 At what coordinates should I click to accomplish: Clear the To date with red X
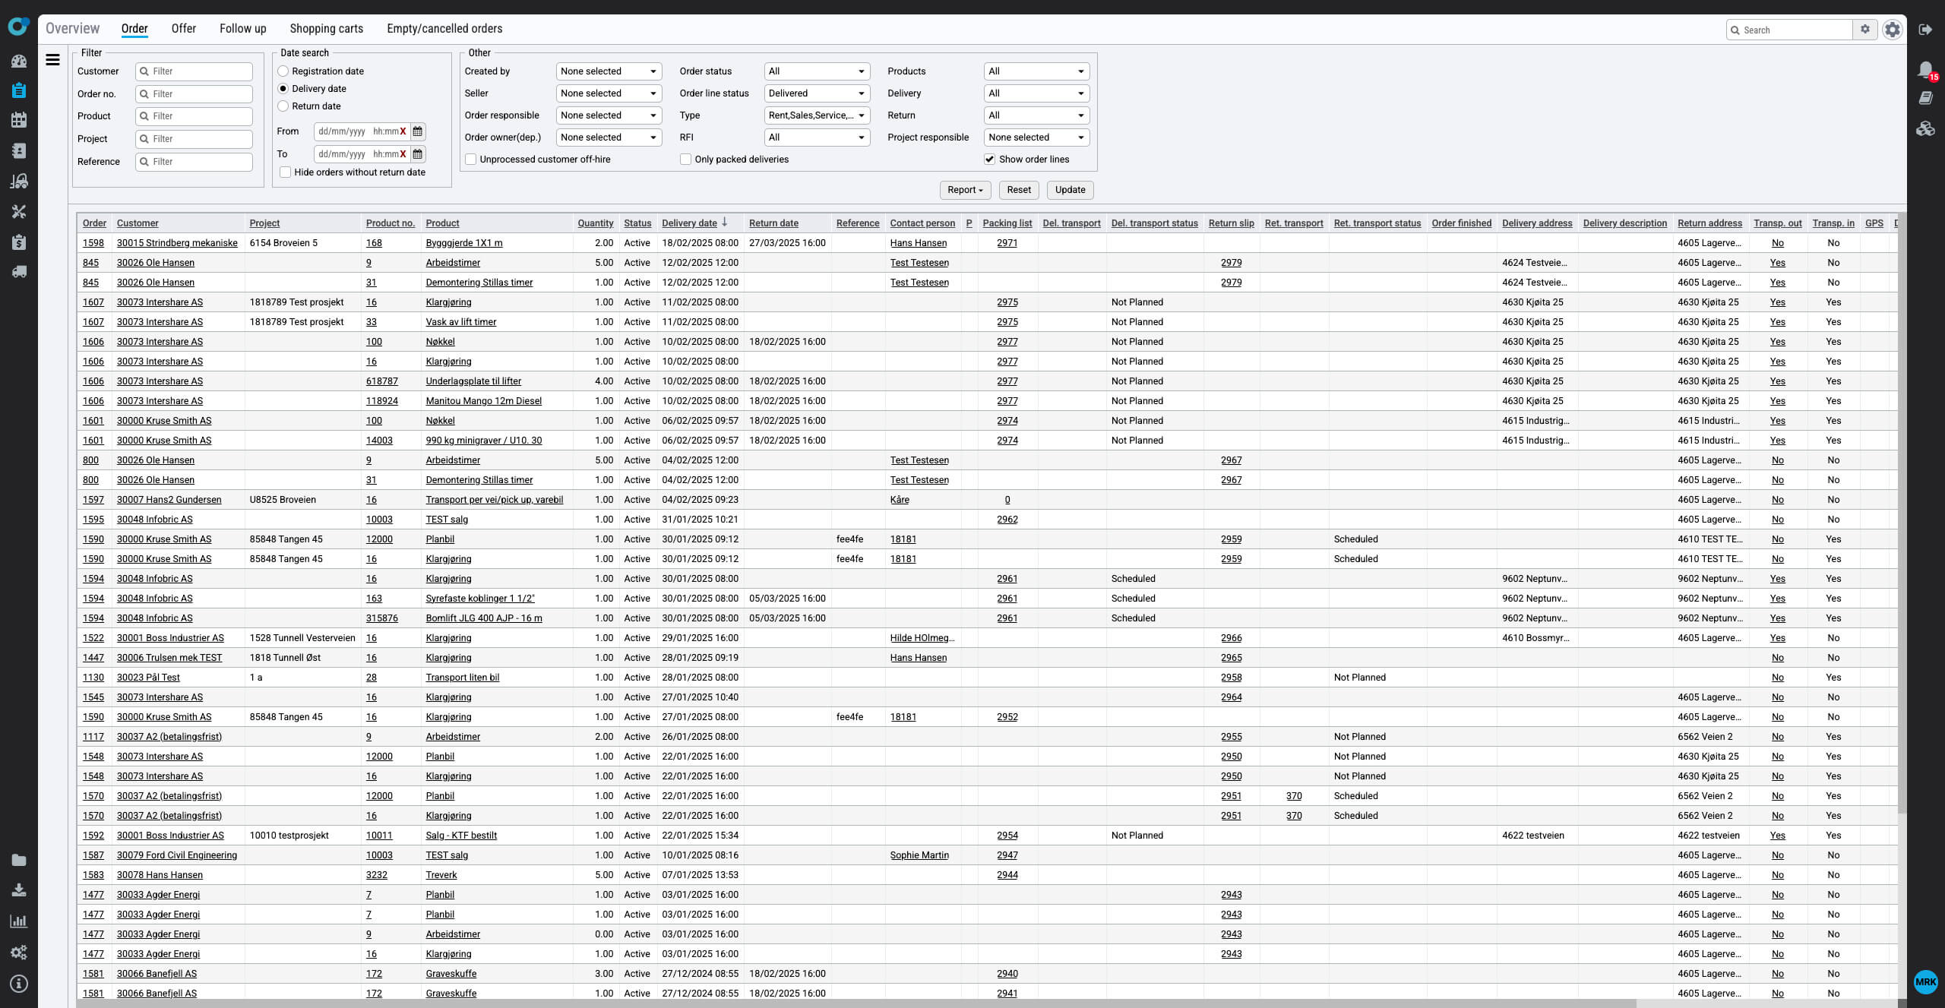pos(403,154)
